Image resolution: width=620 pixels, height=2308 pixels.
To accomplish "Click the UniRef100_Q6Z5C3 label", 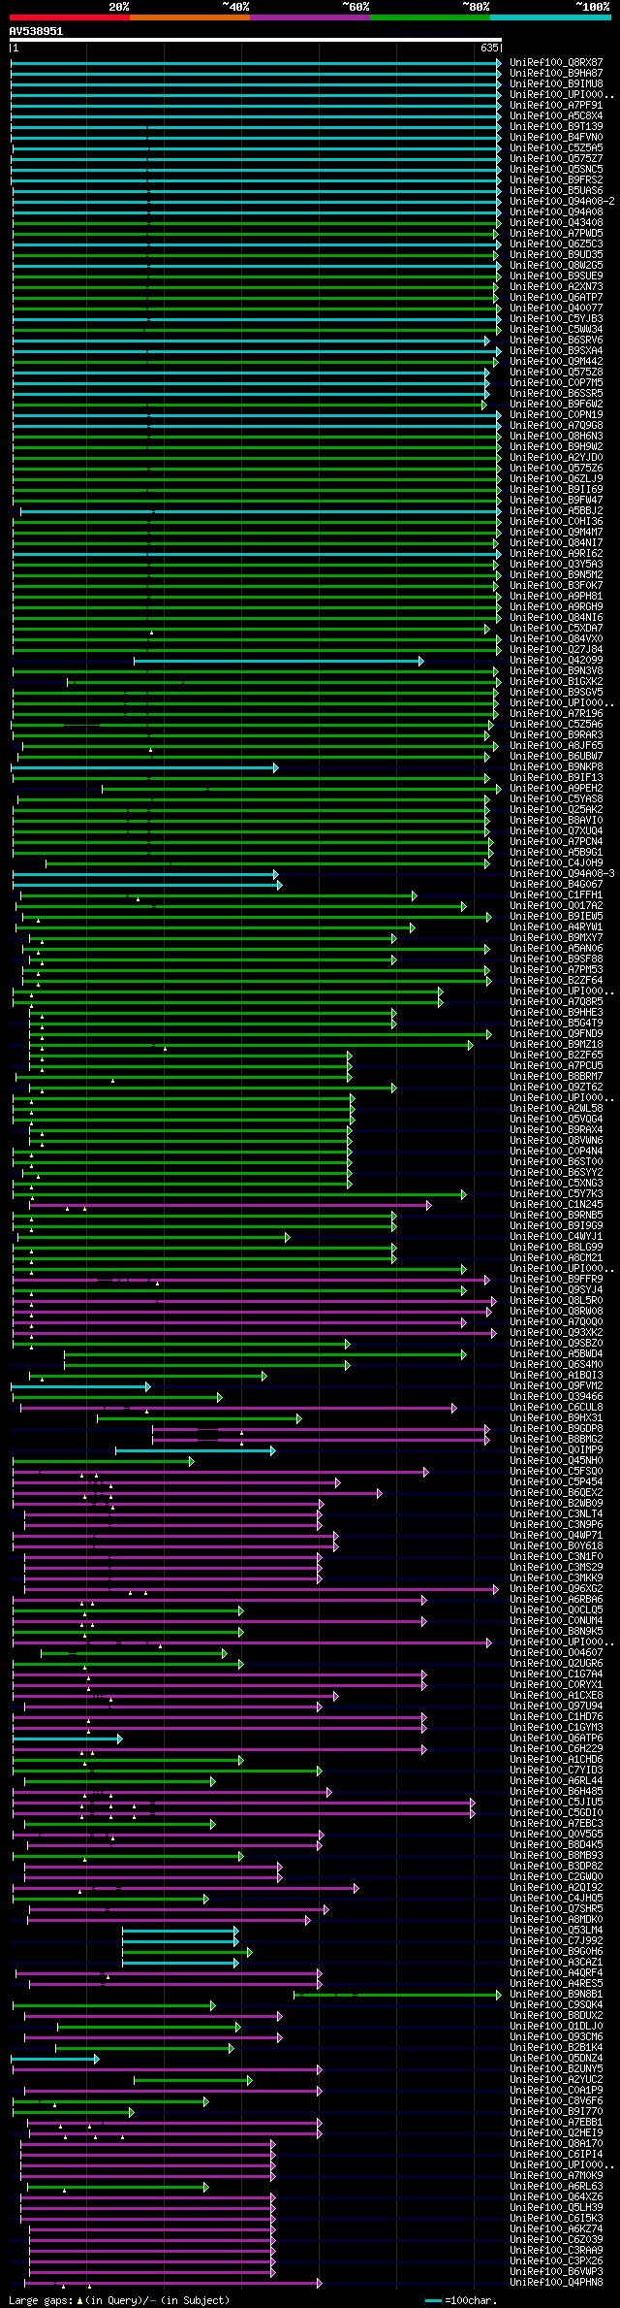I will 556,244.
